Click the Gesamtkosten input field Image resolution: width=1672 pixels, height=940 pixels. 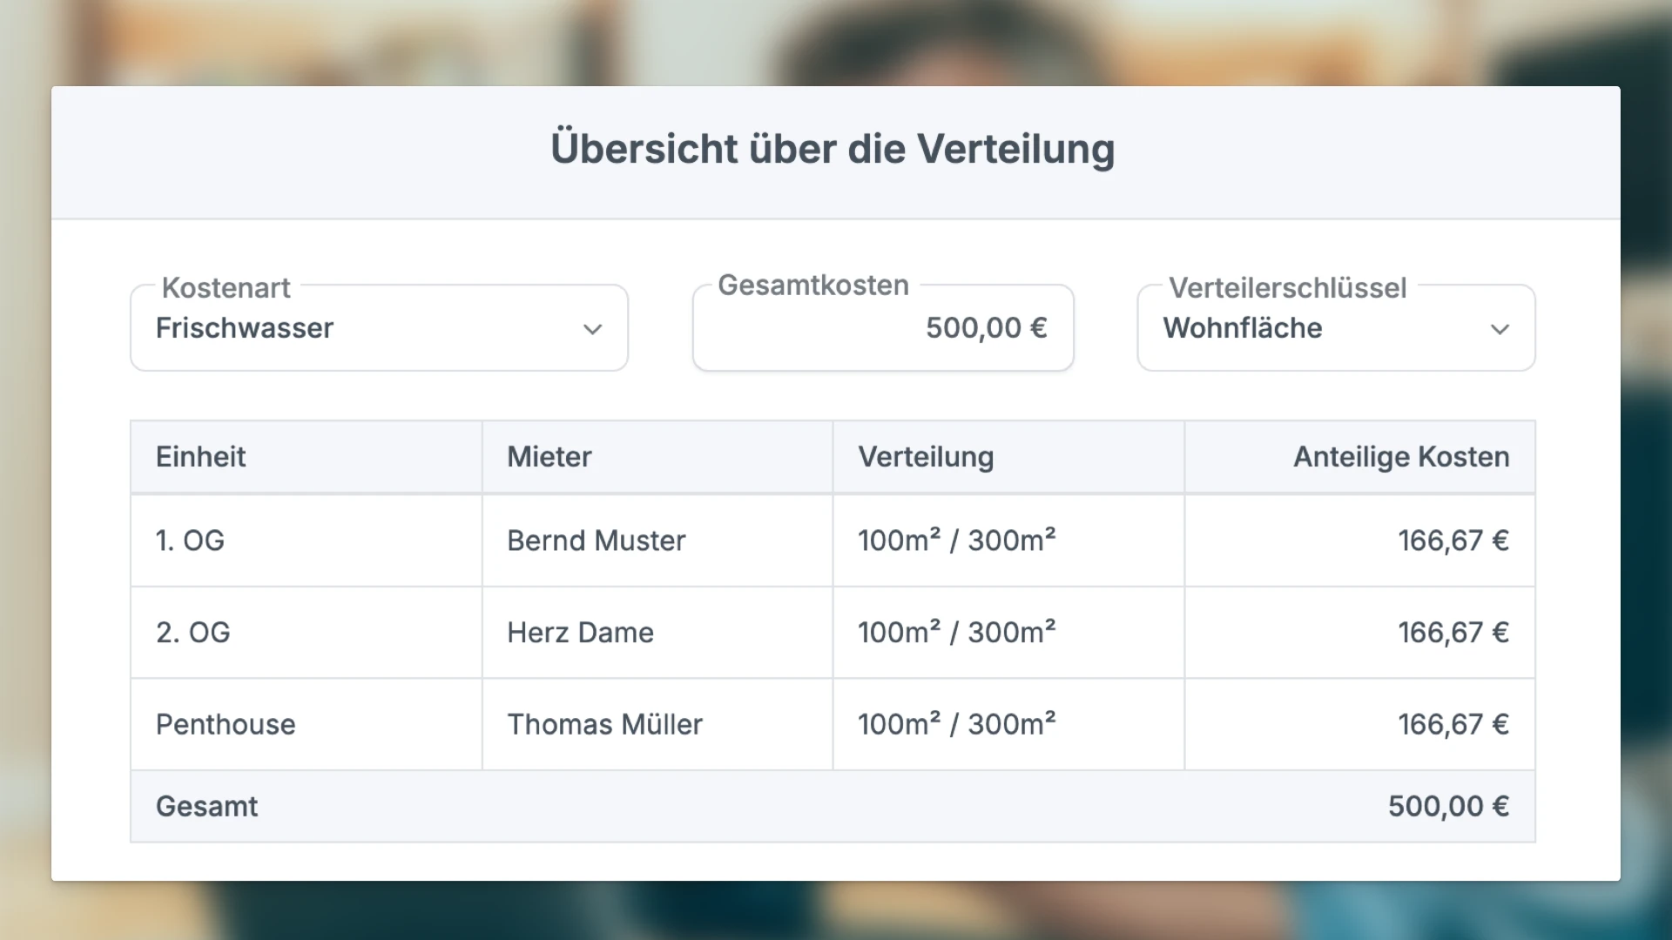pos(883,328)
